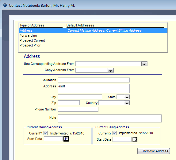
Task: Open the Mailing Address Start Date calendar picker
Action: pos(66,139)
